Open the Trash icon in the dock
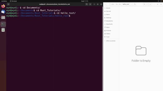163x91 pixels. point(3,30)
